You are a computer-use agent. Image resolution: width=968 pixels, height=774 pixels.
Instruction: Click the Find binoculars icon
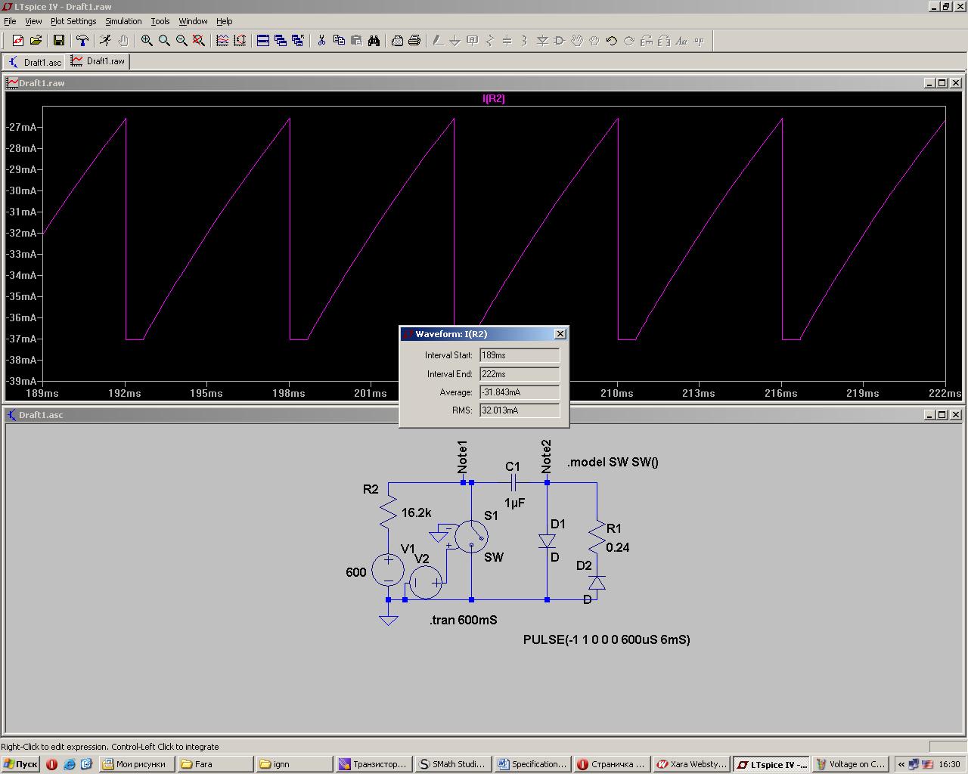pos(374,41)
